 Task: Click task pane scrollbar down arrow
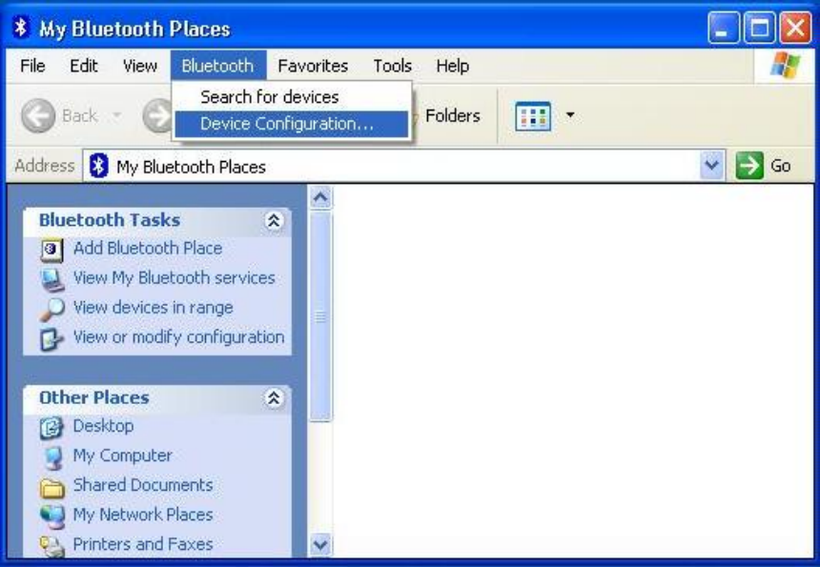pos(320,546)
